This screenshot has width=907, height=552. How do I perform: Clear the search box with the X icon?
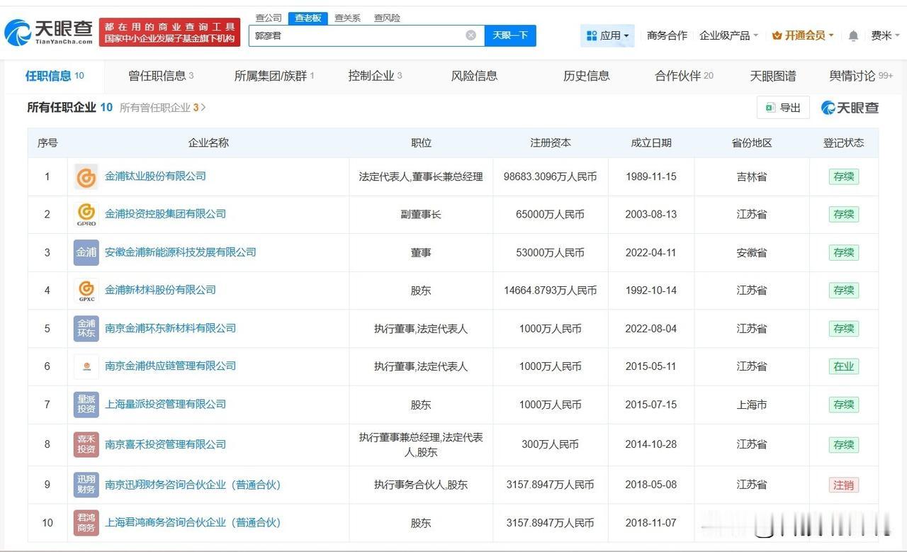click(471, 35)
